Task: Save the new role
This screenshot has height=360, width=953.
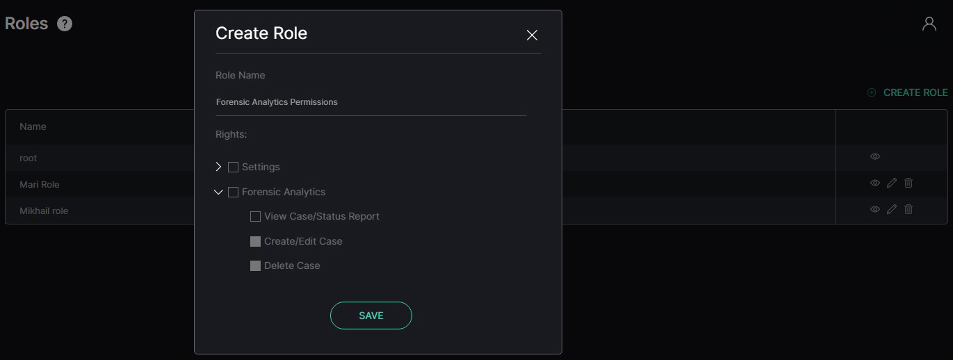Action: [371, 316]
